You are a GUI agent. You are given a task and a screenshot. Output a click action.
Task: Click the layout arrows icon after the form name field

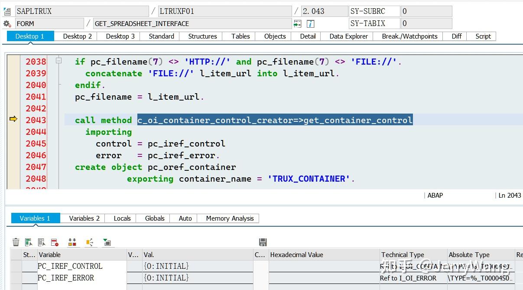(297, 23)
